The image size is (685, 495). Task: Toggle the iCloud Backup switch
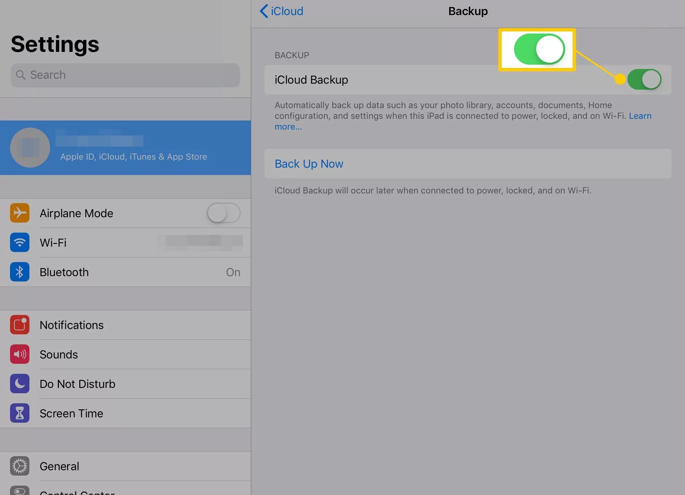(x=644, y=80)
